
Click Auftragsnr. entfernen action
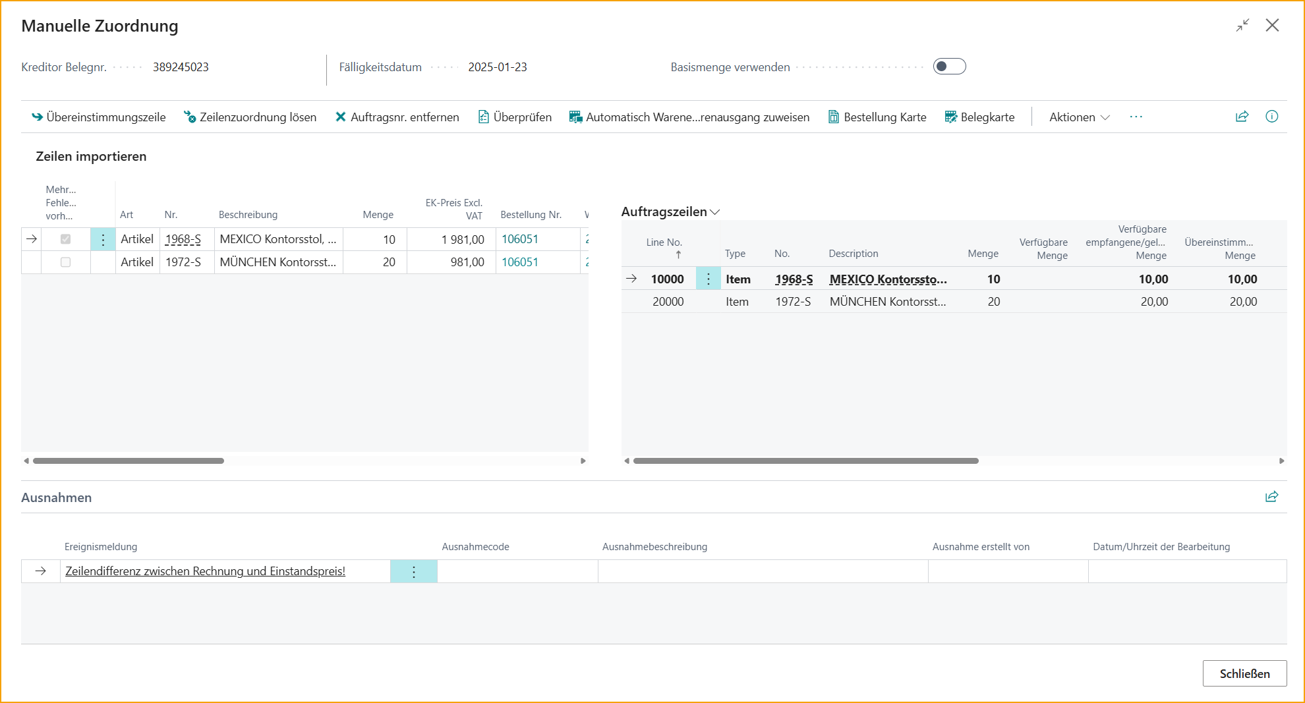click(397, 117)
